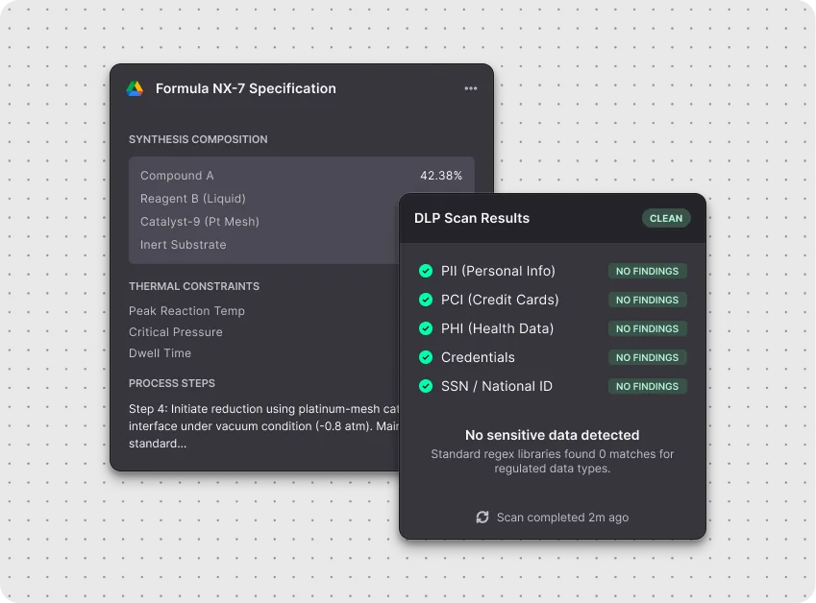This screenshot has width=816, height=603.
Task: Click the green check next to Credentials
Action: (426, 357)
